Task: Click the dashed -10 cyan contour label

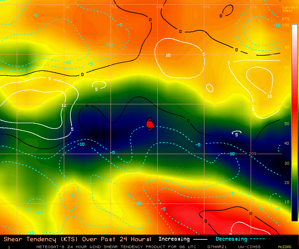Action: [80, 144]
